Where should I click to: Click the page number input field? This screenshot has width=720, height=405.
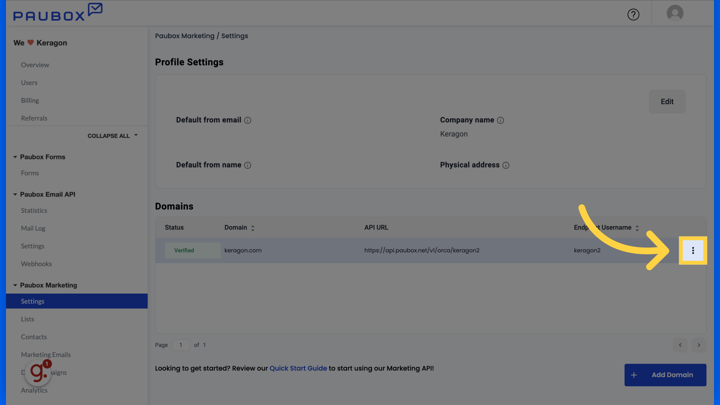point(181,345)
